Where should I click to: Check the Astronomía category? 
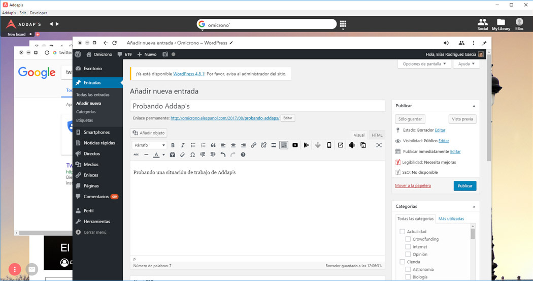coord(408,269)
